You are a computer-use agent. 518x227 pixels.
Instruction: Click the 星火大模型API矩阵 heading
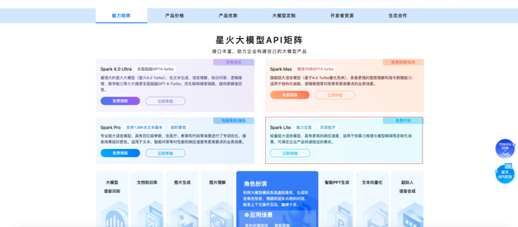coord(260,40)
